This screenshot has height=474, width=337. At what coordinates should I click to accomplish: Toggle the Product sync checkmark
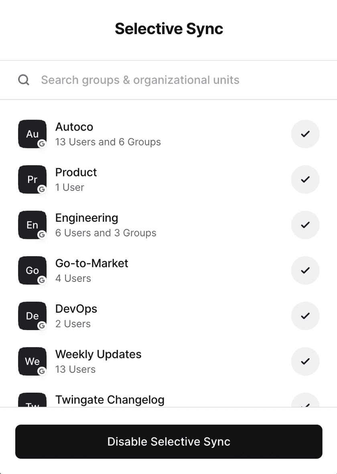[x=305, y=179]
